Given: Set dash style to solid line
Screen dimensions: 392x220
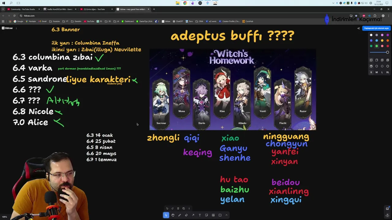Looking at the screenshot, I should [x=388, y=66].
